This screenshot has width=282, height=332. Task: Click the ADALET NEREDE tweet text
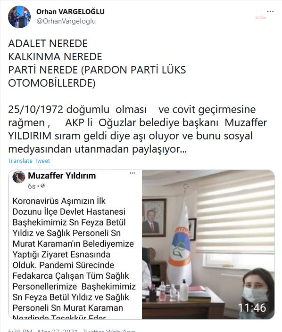point(48,43)
